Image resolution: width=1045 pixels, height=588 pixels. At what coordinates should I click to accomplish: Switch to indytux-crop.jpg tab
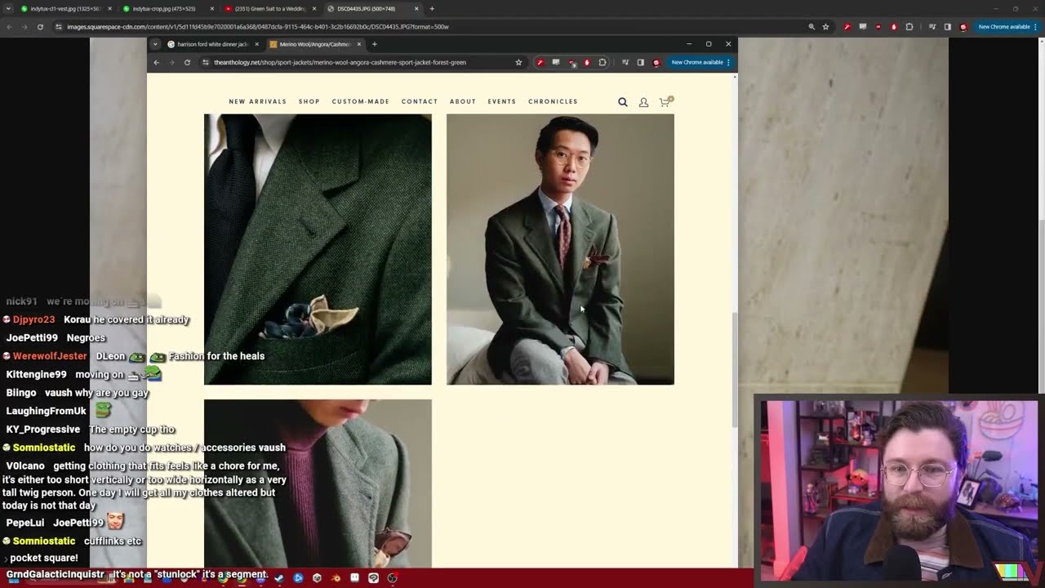click(x=167, y=9)
